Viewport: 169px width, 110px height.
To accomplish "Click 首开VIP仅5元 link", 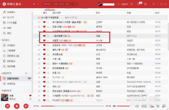I will point(72,18).
